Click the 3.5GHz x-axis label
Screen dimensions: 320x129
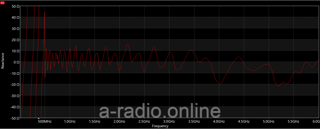click(x=194, y=122)
